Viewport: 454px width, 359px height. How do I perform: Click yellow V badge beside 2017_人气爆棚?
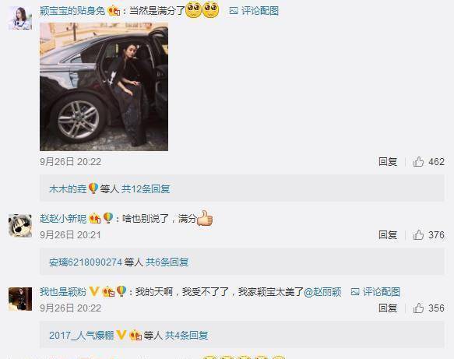[x=121, y=336]
